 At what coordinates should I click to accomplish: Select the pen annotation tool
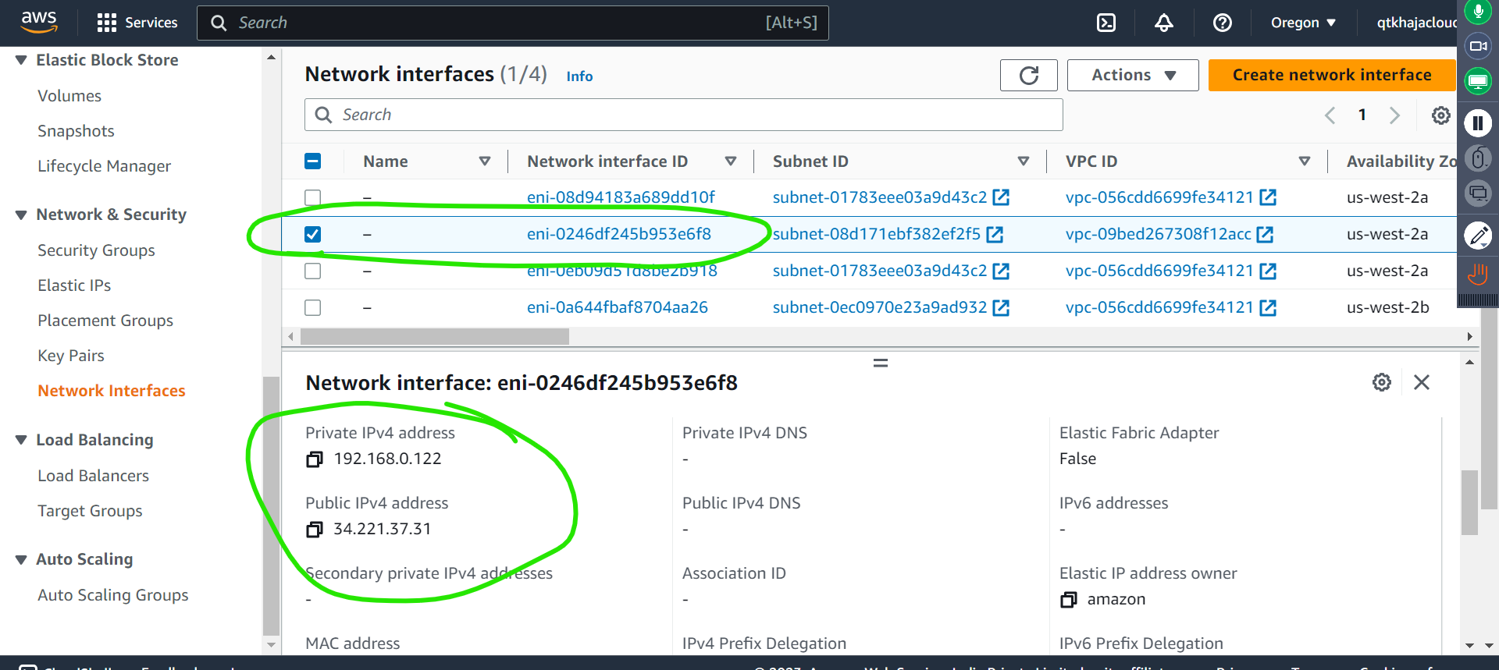point(1478,235)
